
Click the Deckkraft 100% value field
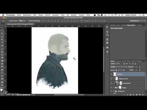136,67
